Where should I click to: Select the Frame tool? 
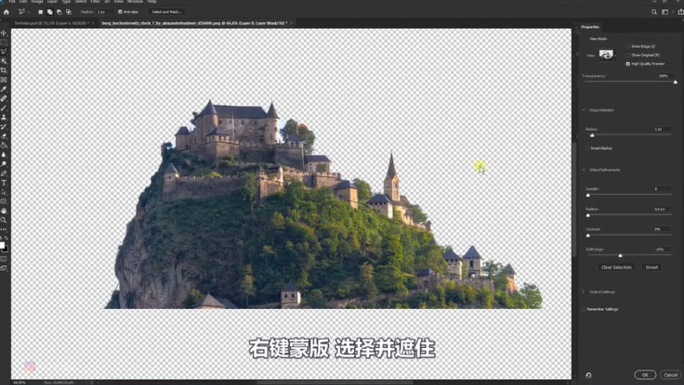point(4,80)
